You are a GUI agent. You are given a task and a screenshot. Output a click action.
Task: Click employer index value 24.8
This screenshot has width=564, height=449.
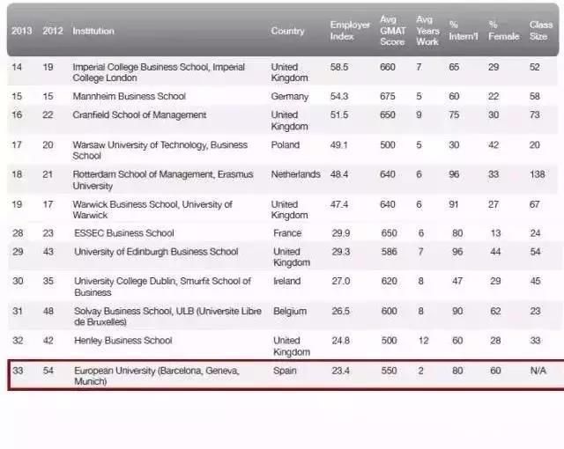click(341, 340)
